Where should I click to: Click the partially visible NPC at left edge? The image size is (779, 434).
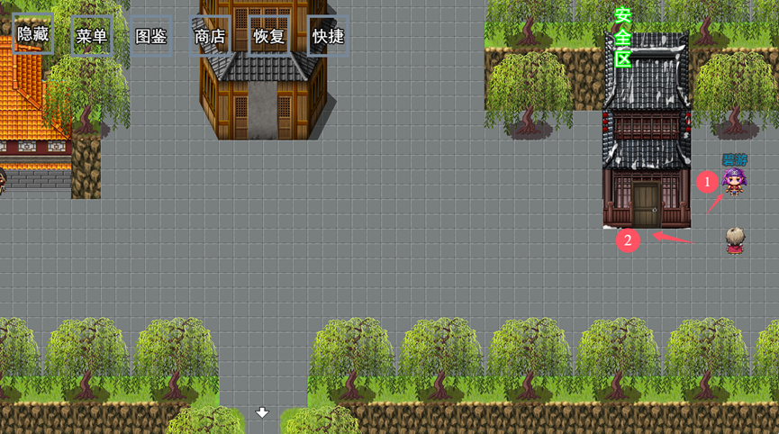pyautogui.click(x=3, y=181)
